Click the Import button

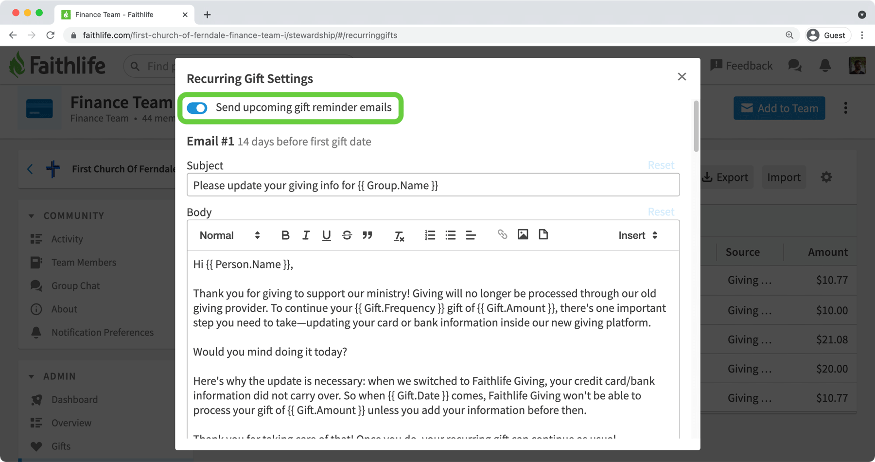point(784,178)
